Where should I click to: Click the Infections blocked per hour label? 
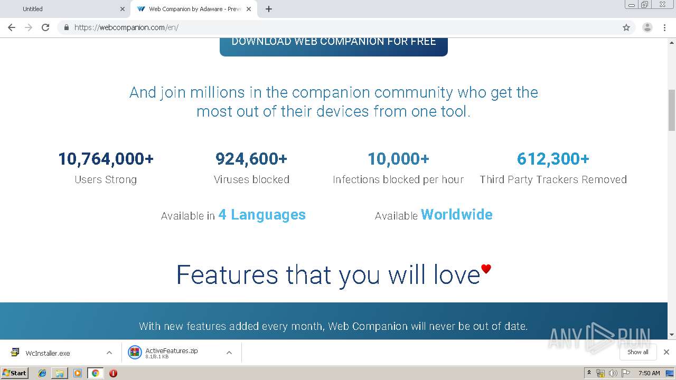pos(398,179)
